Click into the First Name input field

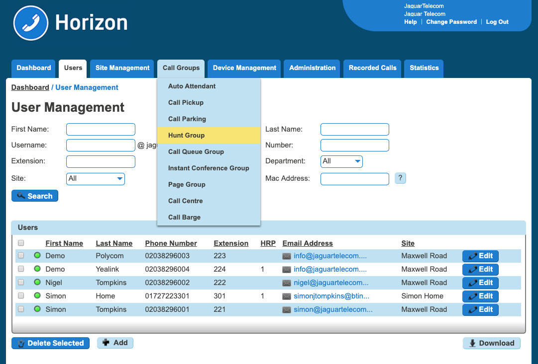tap(101, 130)
